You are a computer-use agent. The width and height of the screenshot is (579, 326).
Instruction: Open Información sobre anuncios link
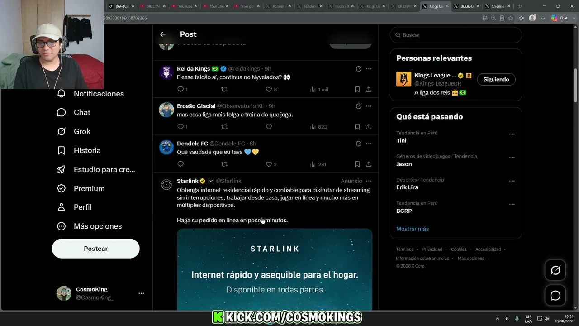(x=422, y=259)
